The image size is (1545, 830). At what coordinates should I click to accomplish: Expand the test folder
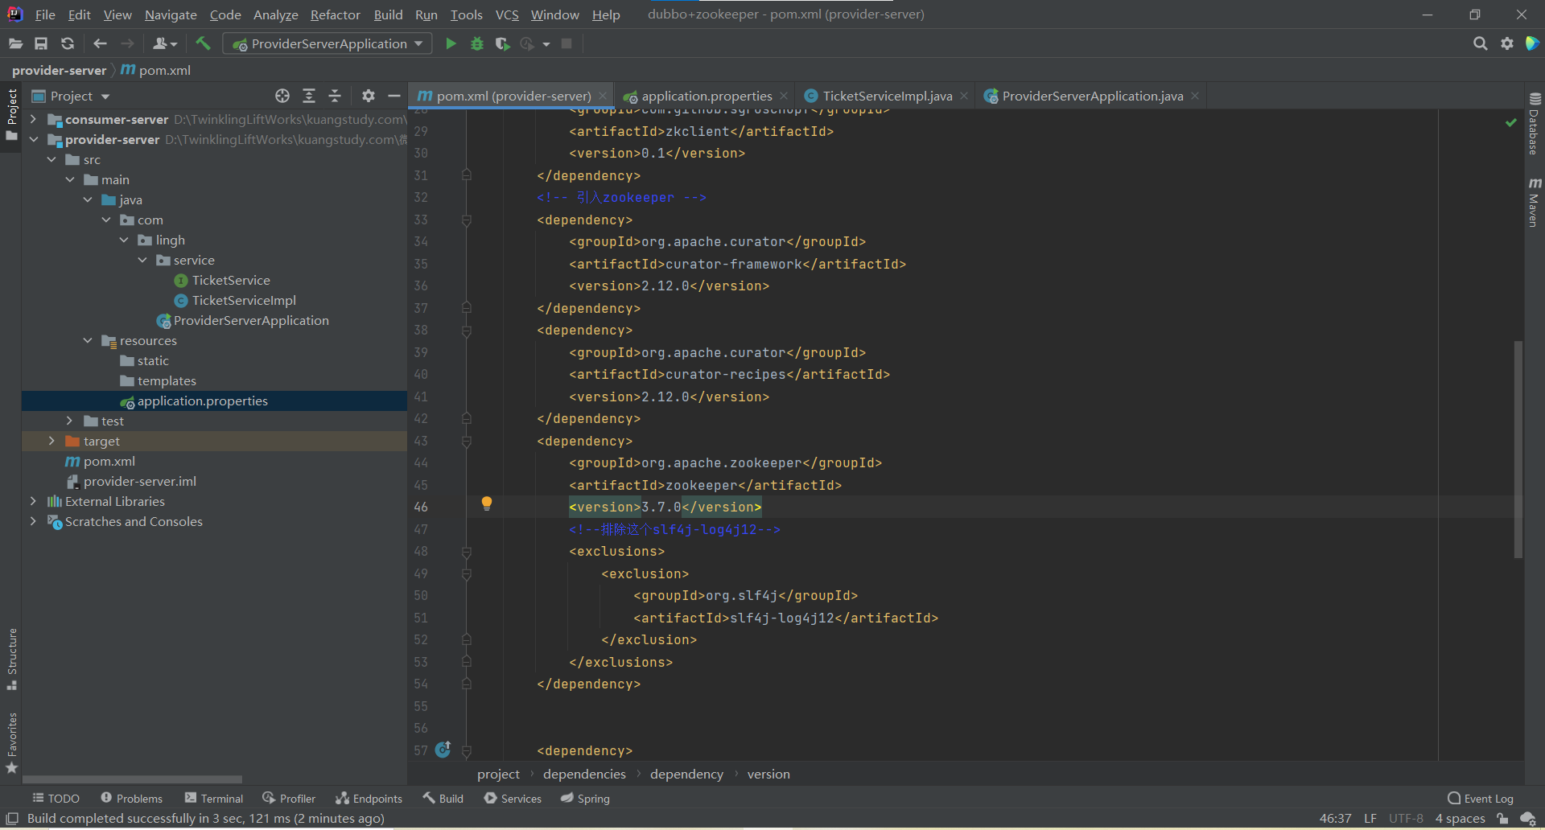click(x=69, y=421)
